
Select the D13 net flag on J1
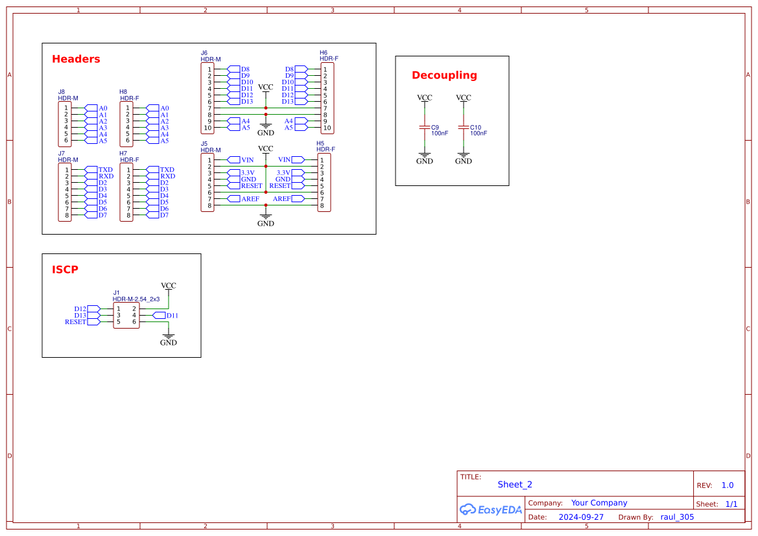(x=88, y=315)
